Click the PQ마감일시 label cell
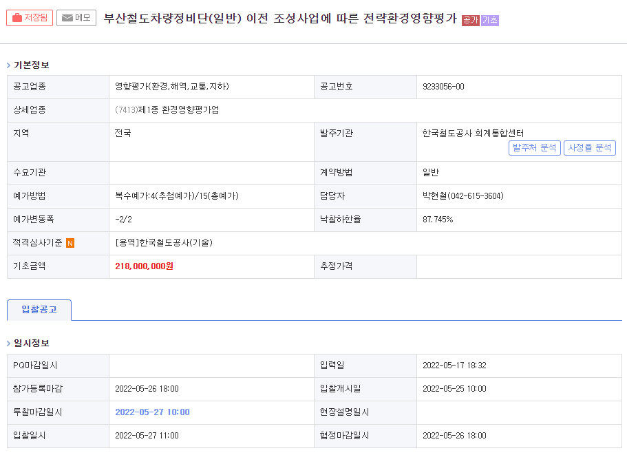 point(58,366)
